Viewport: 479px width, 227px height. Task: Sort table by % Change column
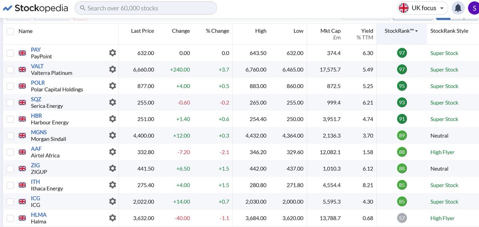click(218, 31)
